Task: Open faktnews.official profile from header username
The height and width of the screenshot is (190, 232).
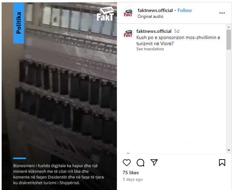Action: (x=155, y=10)
